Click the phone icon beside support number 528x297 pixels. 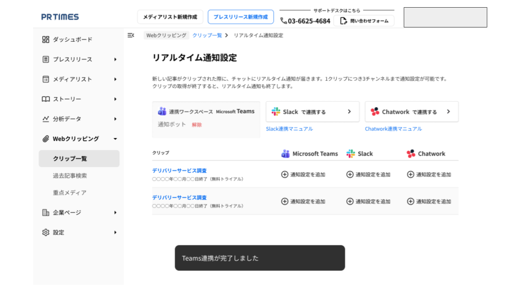[x=284, y=21]
